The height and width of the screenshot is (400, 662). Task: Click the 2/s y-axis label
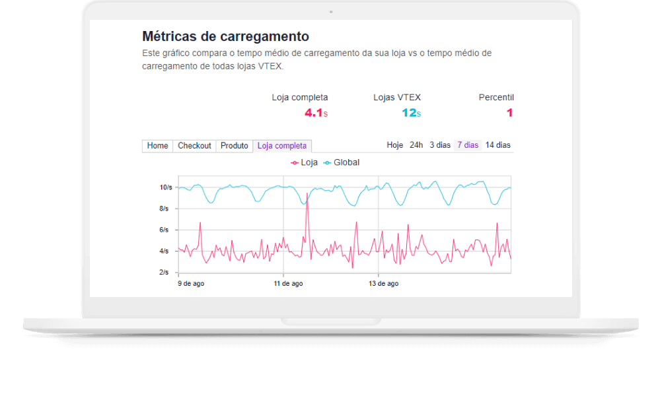[x=164, y=272]
